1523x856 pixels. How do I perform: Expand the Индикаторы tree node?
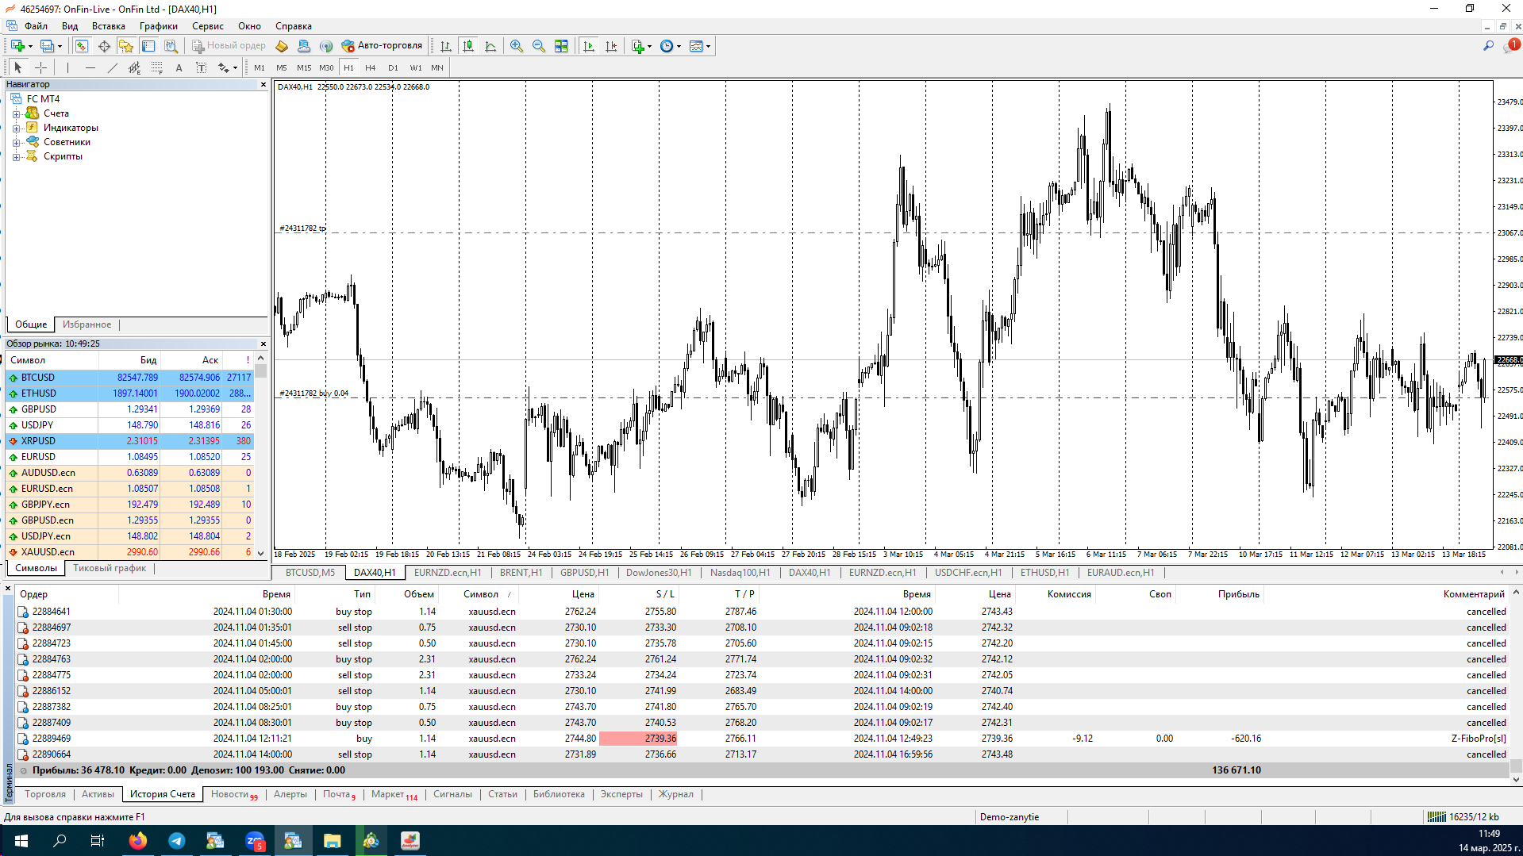coord(16,129)
